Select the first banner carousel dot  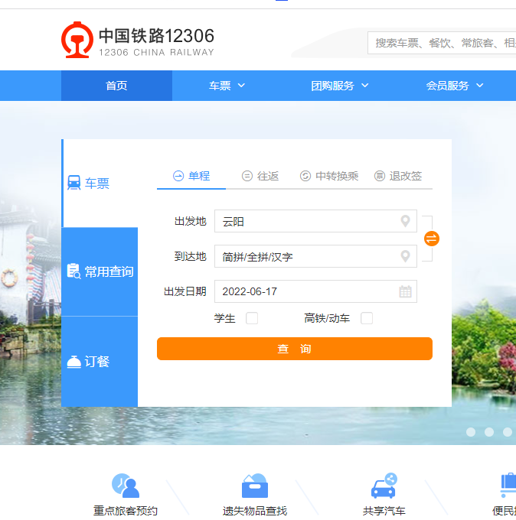click(x=471, y=432)
